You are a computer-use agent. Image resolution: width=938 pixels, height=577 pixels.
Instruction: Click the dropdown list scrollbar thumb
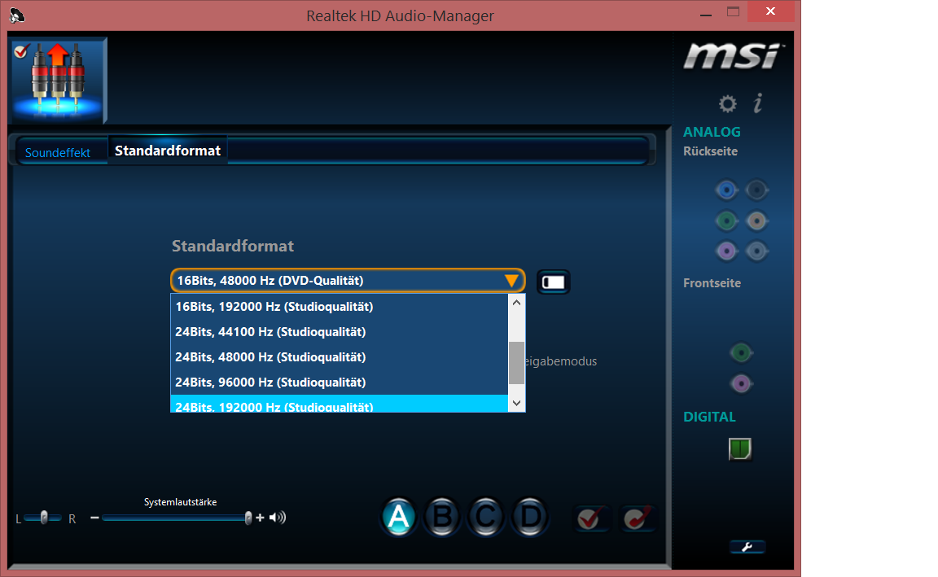click(517, 363)
